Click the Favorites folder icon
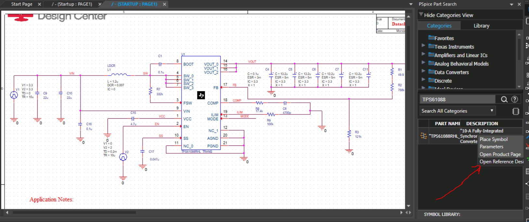Viewport: 529px width, 222px height. coord(431,38)
